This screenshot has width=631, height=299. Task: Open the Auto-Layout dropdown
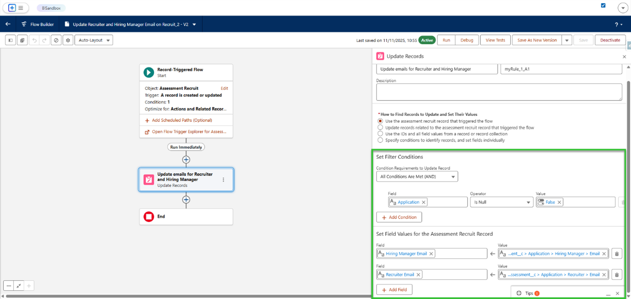(94, 40)
